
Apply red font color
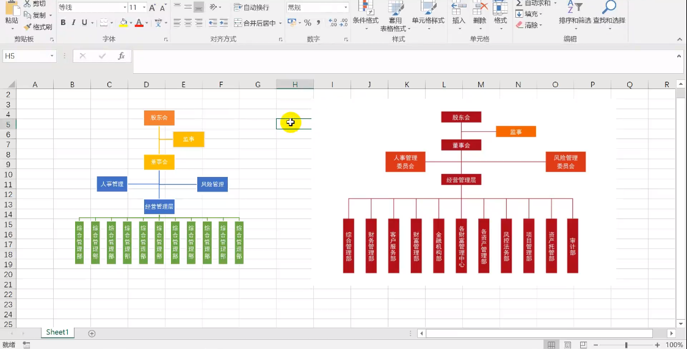[x=139, y=23]
